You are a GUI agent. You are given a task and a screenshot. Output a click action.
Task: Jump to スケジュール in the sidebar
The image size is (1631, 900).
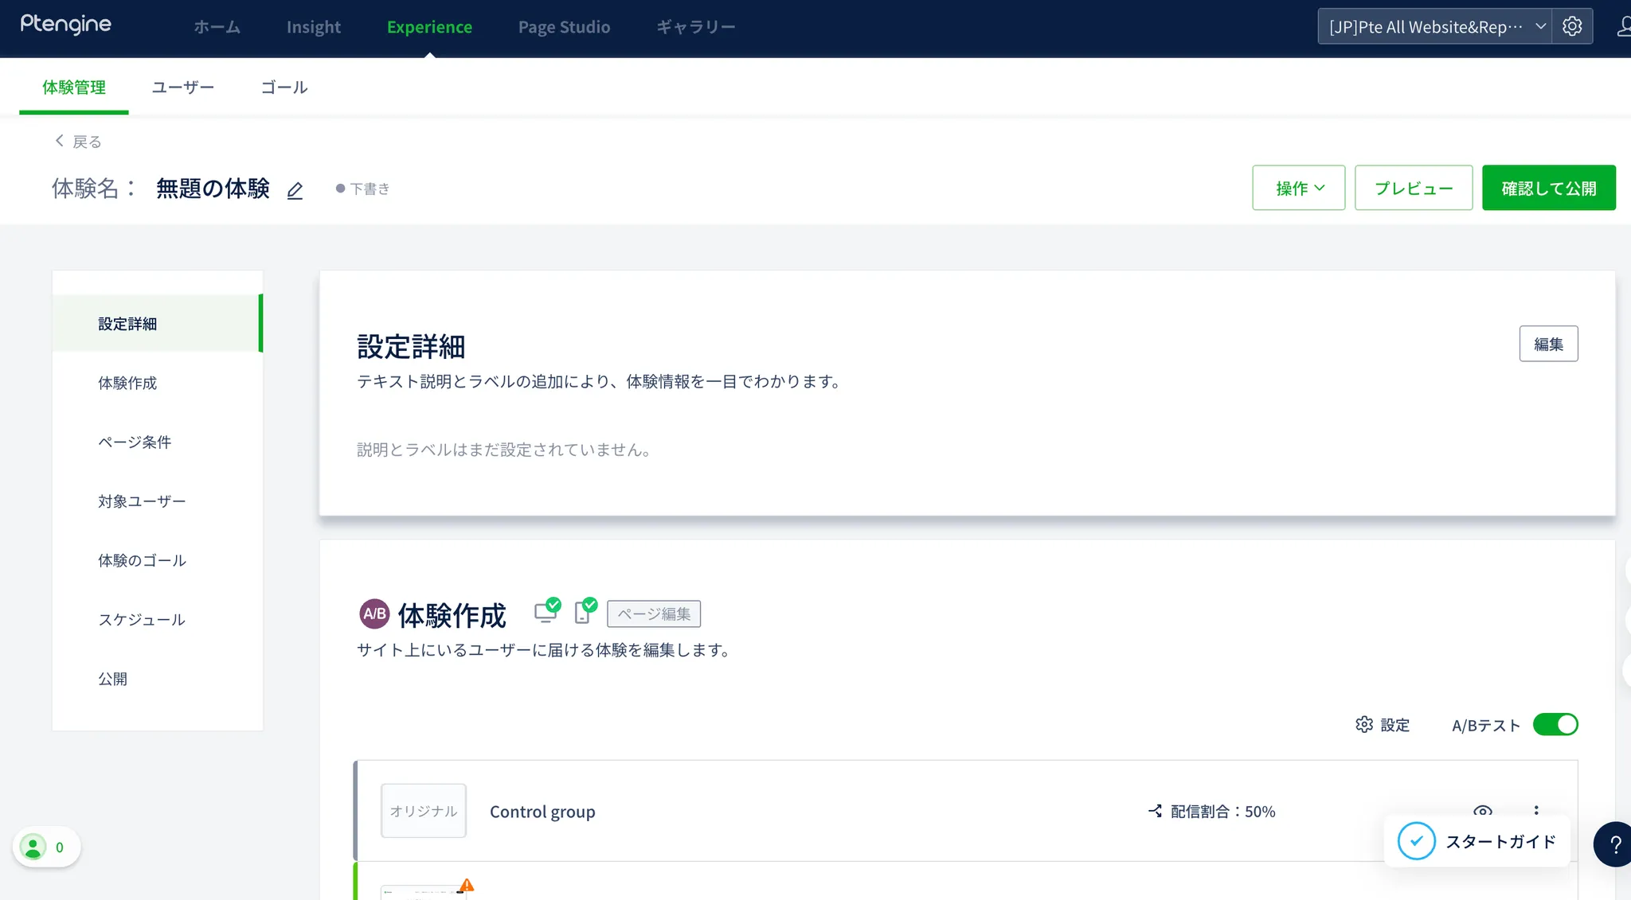[x=142, y=620]
